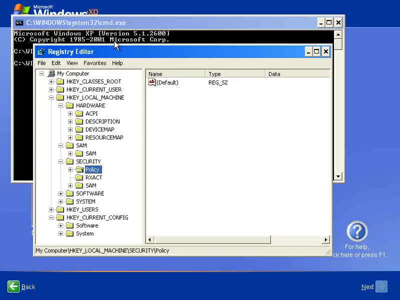This screenshot has height=300, width=400.
Task: Expand the Policy node
Action: (70, 169)
